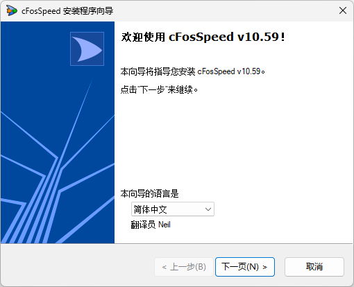
Task: Click the 本向导的语言是 label
Action: (149, 193)
